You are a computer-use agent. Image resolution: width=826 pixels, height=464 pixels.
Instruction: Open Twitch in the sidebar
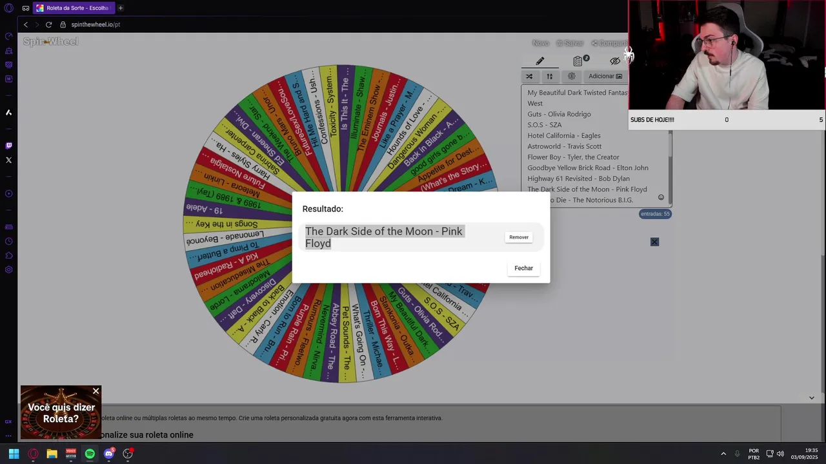click(x=8, y=146)
